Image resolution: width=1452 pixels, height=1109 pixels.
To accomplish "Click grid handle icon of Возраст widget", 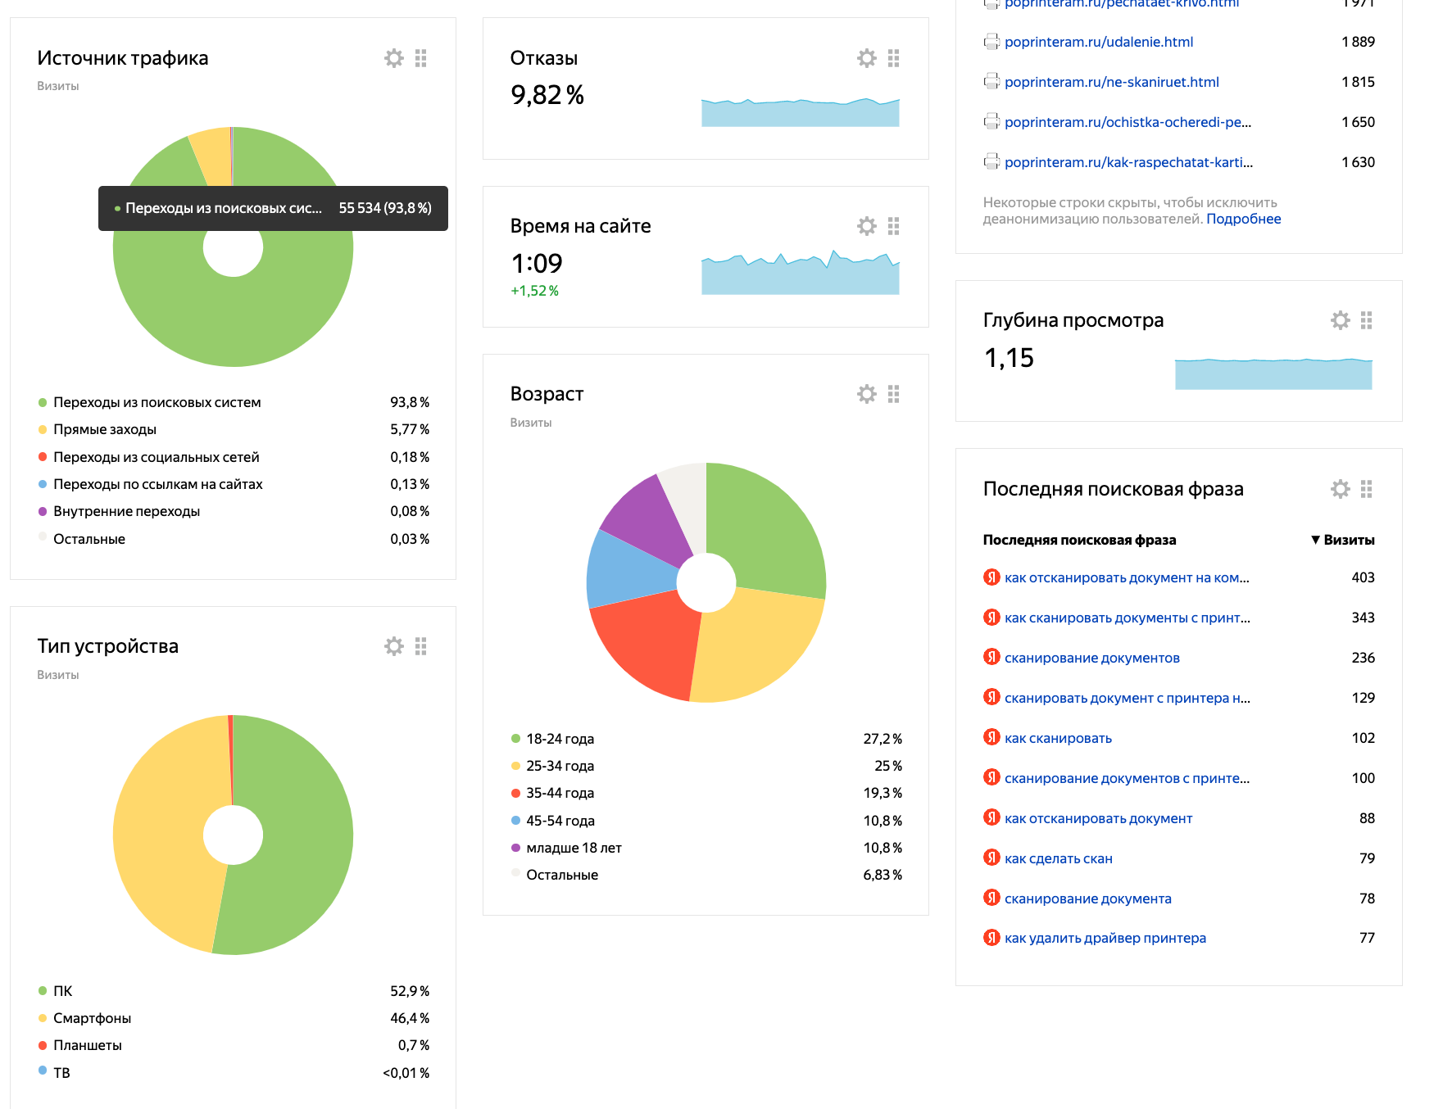I will 894,394.
